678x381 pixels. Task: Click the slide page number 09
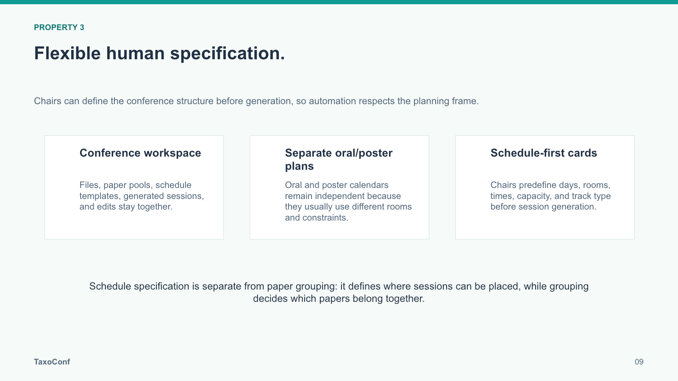639,362
